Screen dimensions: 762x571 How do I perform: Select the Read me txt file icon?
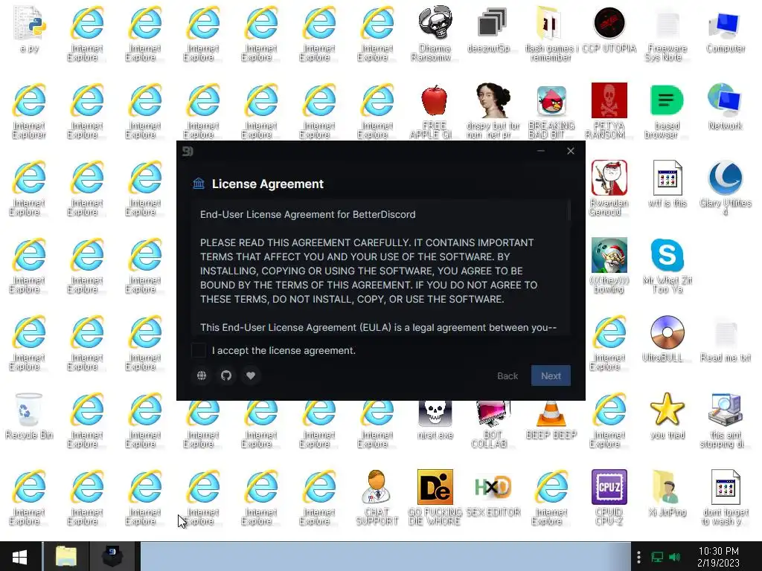click(x=725, y=339)
